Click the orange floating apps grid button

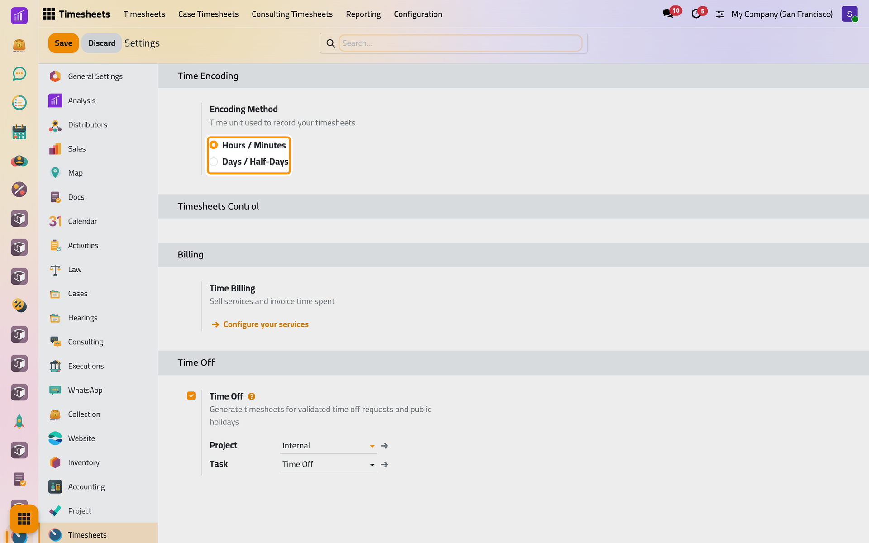coord(24,519)
